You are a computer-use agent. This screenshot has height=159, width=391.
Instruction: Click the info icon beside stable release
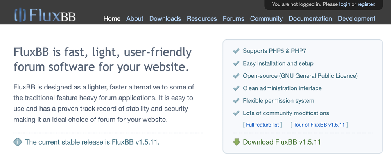[x=18, y=142]
